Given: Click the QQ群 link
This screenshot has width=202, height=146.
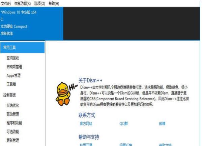Looking at the screenshot, I should pos(123,124).
